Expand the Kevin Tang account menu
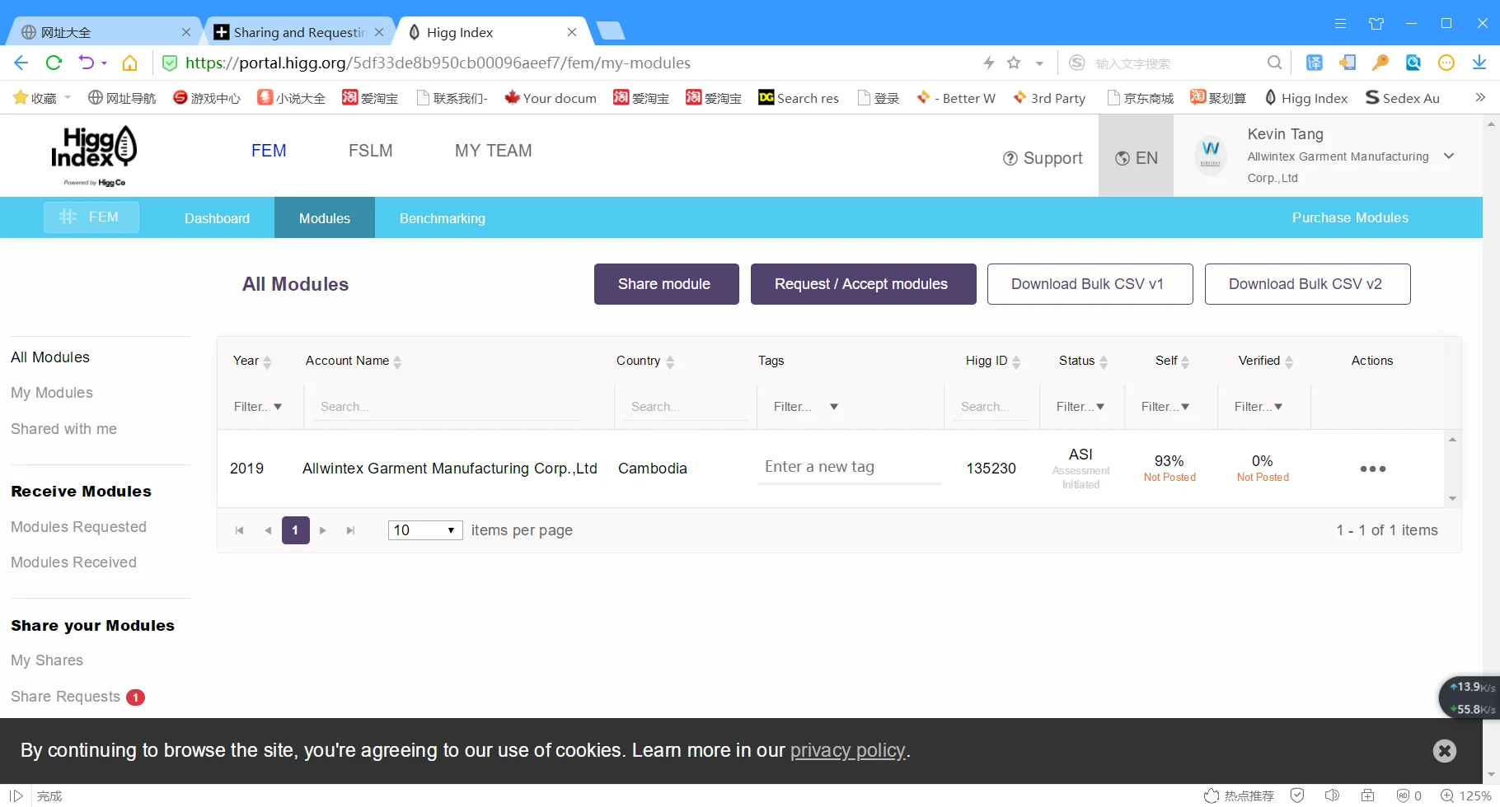The width and height of the screenshot is (1500, 807). (x=1449, y=156)
